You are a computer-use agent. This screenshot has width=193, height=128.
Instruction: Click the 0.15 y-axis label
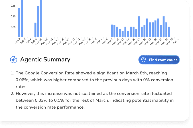pos(13,5)
